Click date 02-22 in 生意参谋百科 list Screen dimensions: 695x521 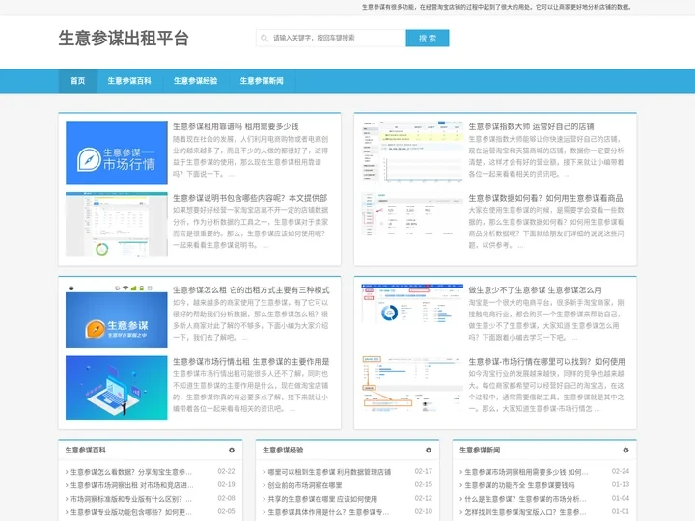(226, 471)
